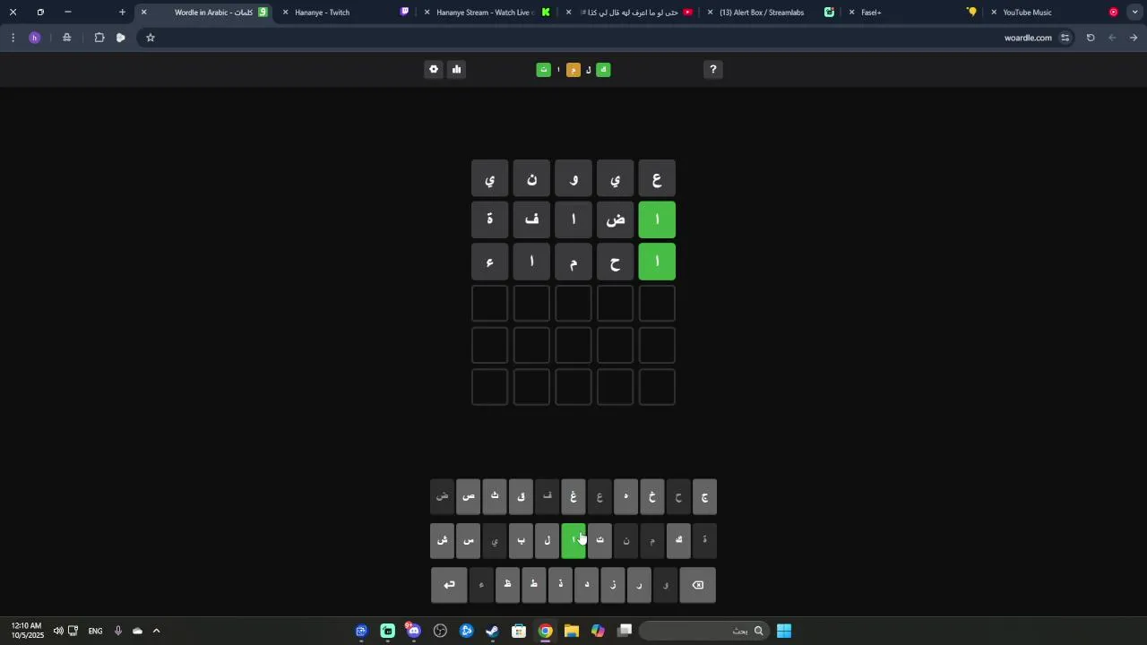The height and width of the screenshot is (645, 1147).
Task: Switch ENG input language
Action: pyautogui.click(x=95, y=631)
